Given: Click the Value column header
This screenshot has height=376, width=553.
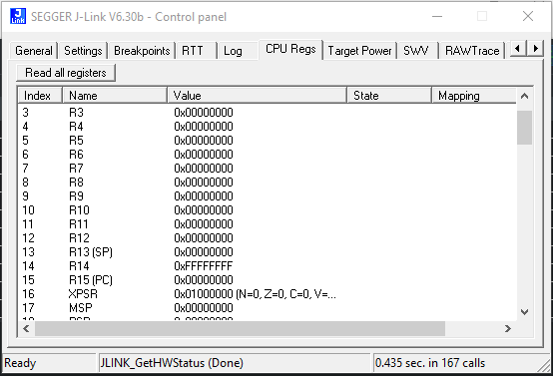Looking at the screenshot, I should click(258, 96).
